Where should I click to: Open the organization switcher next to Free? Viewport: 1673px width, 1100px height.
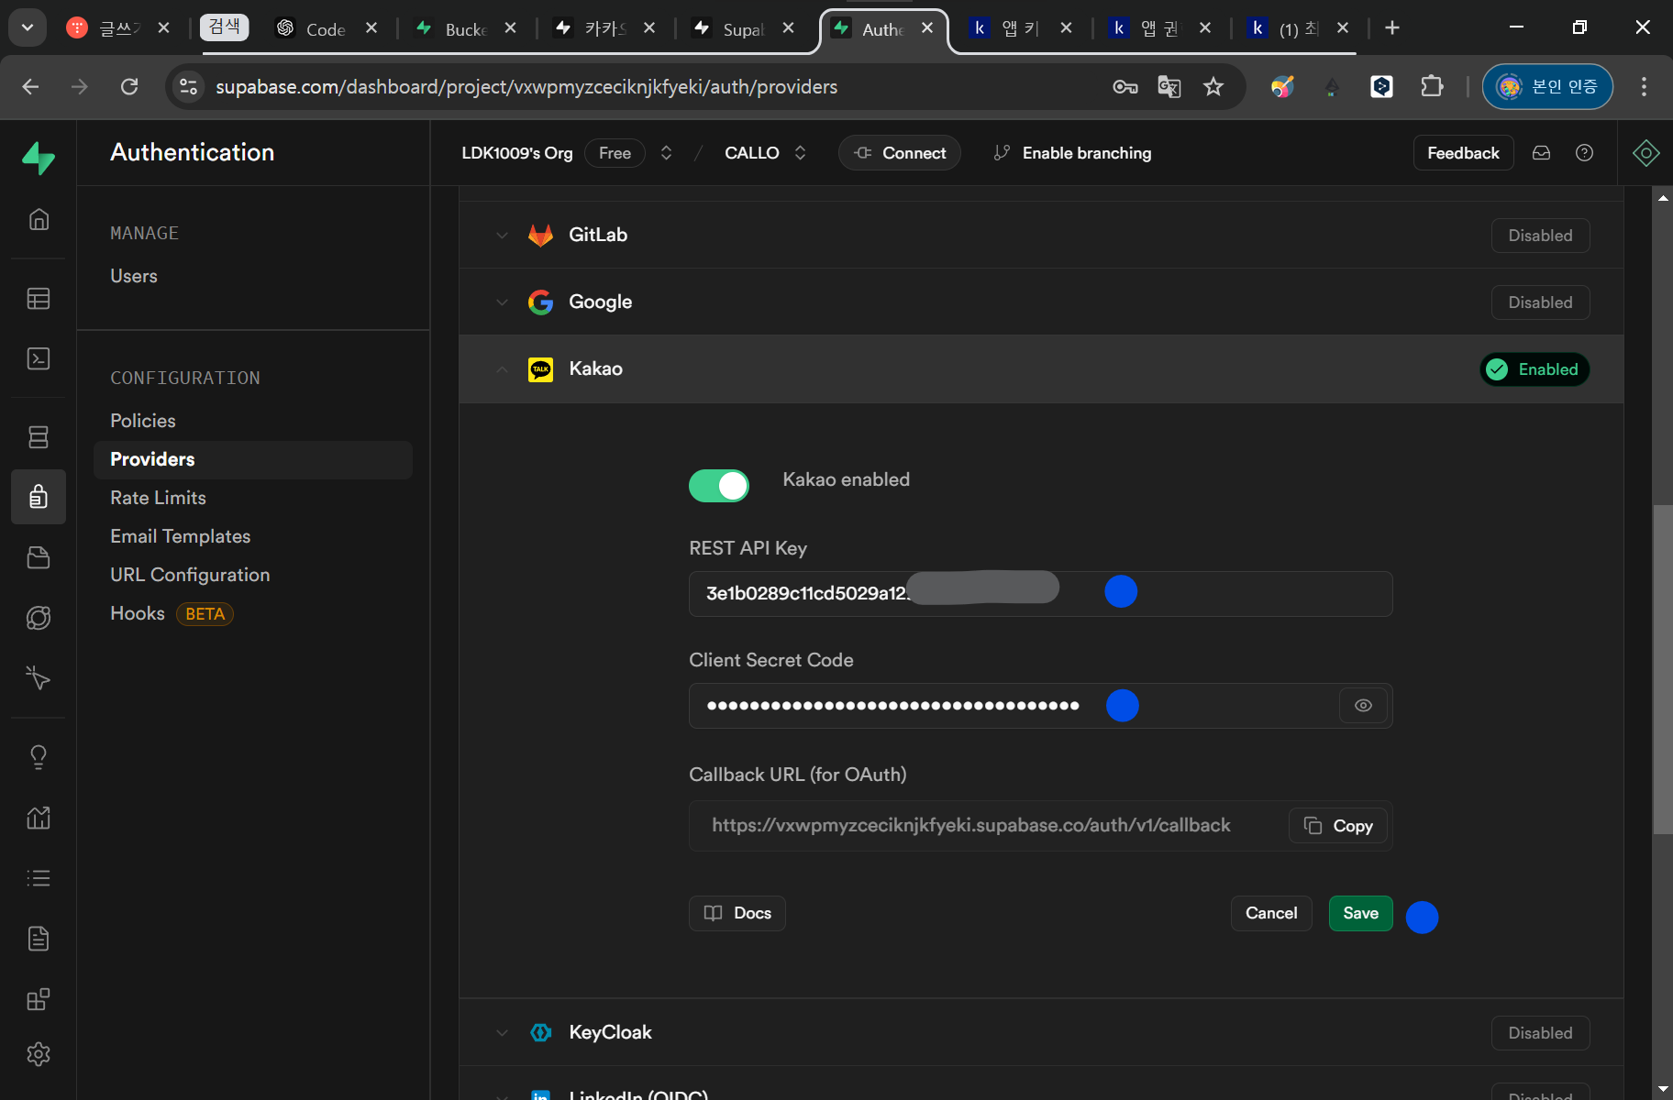point(667,153)
